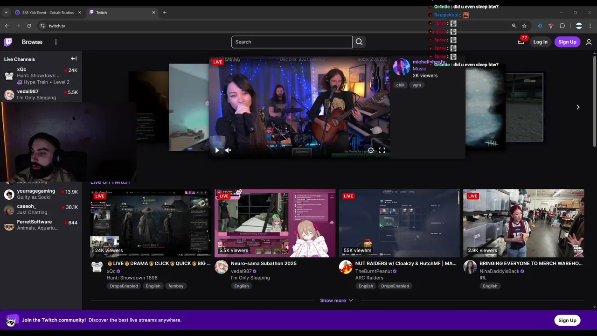
Task: Click the TheBurntPeanut channel name
Action: tap(374, 271)
